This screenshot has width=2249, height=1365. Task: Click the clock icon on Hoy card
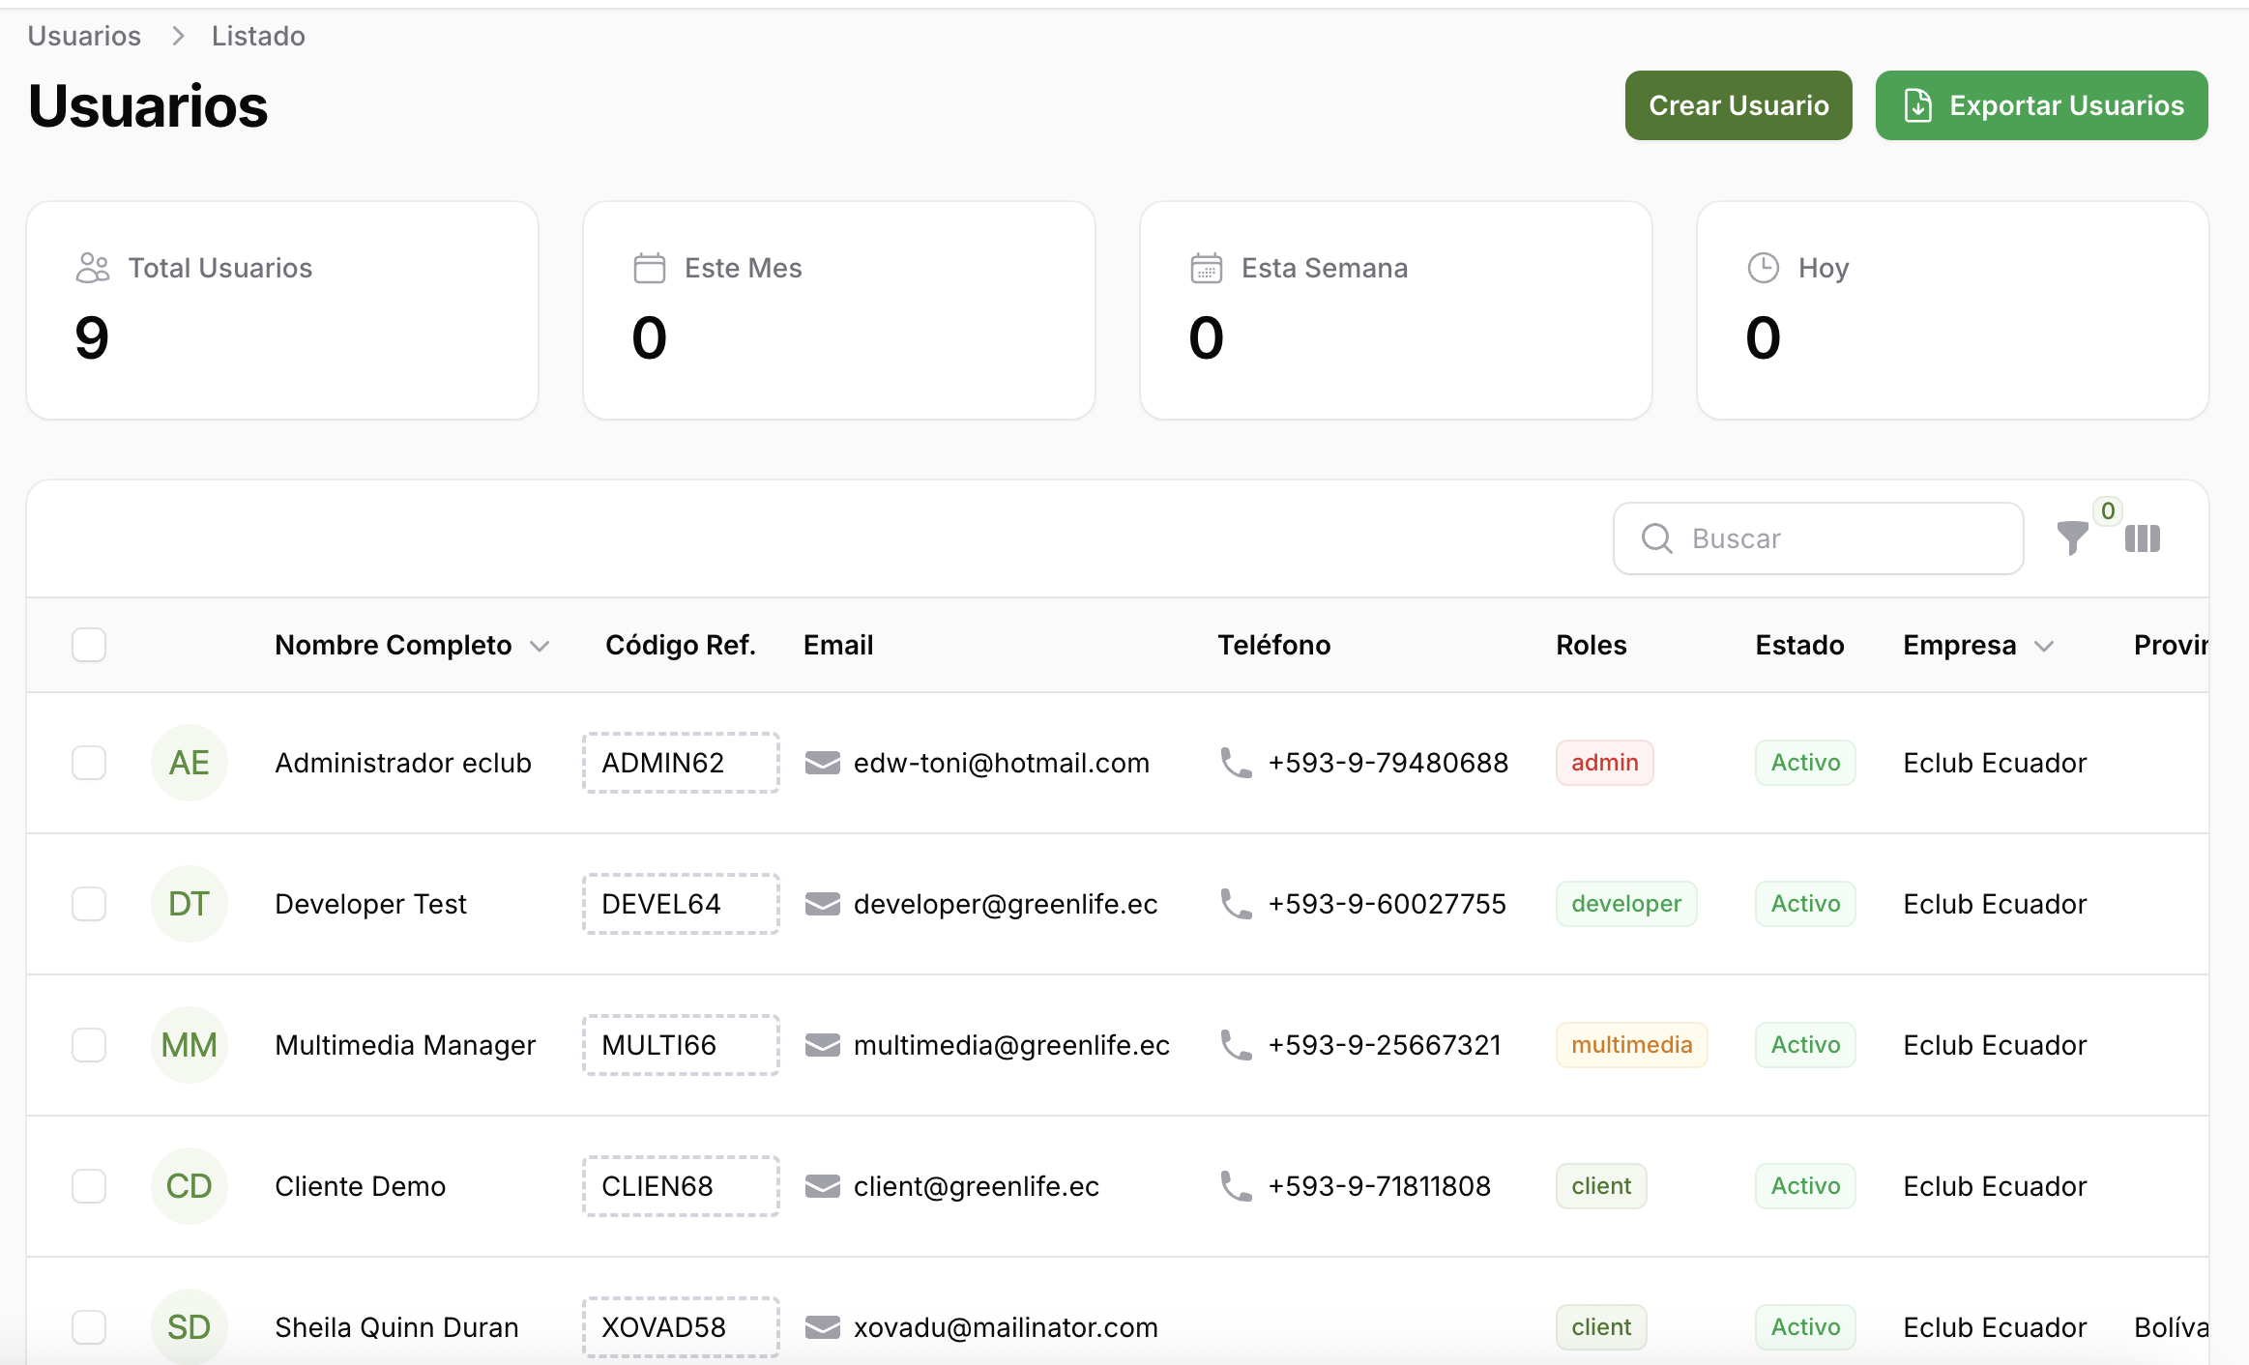[x=1763, y=268]
